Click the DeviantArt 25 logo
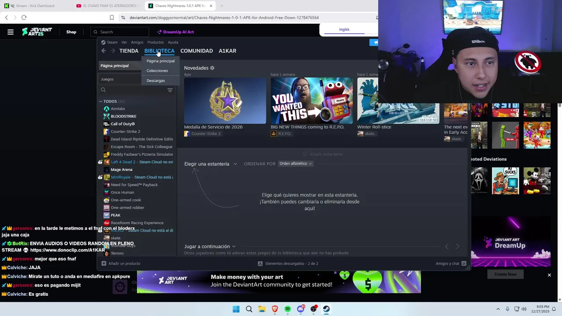Image resolution: width=562 pixels, height=316 pixels. 37,32
